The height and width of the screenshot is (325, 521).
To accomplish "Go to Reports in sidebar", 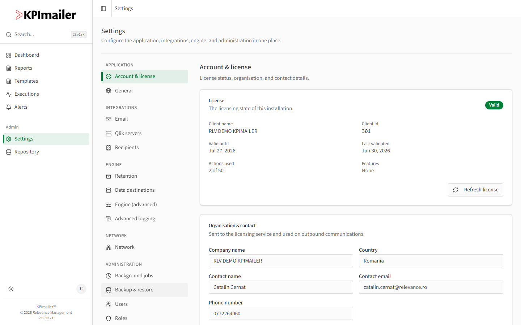I will [x=46, y=68].
